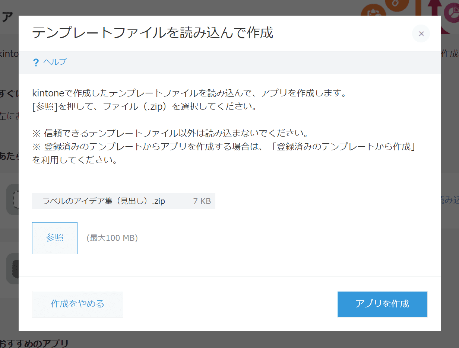Close the template import dialog with X
Viewport: 459px width, 348px height.
(421, 33)
